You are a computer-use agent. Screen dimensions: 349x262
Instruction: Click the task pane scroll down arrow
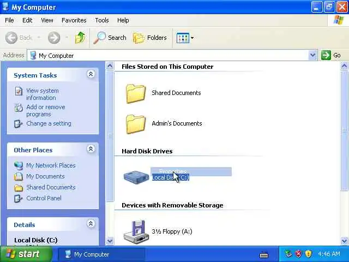point(110,241)
